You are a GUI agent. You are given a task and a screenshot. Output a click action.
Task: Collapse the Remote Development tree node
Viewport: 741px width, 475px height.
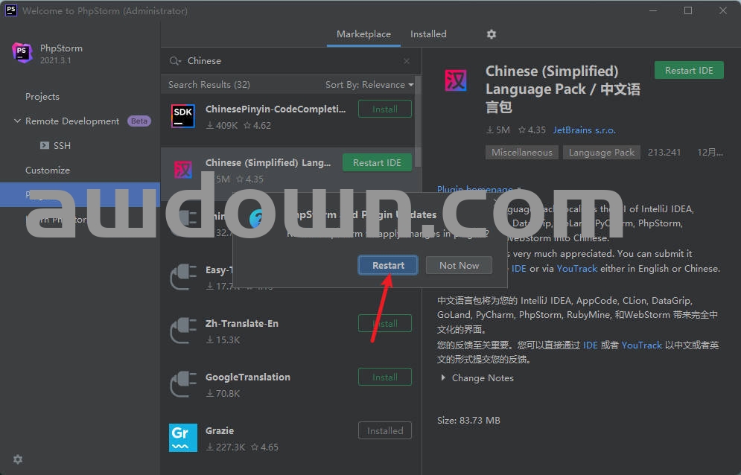(x=17, y=121)
